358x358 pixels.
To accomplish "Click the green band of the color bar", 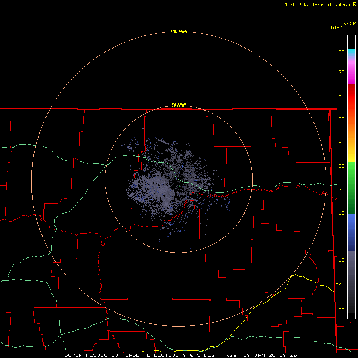I will [351, 188].
